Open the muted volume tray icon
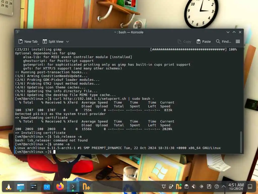258x194 pixels. 194,187
